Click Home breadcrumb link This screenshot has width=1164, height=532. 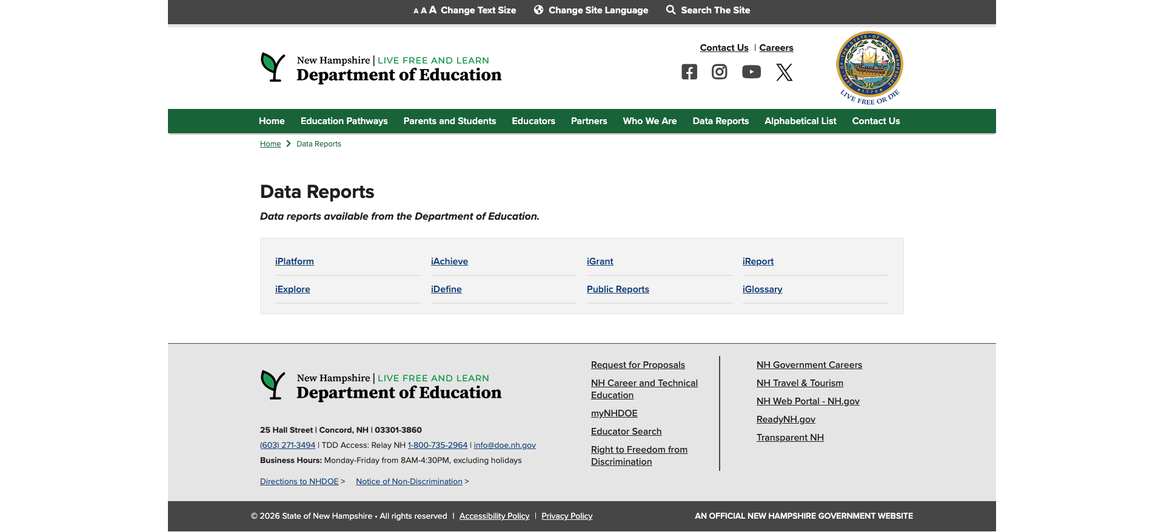270,144
